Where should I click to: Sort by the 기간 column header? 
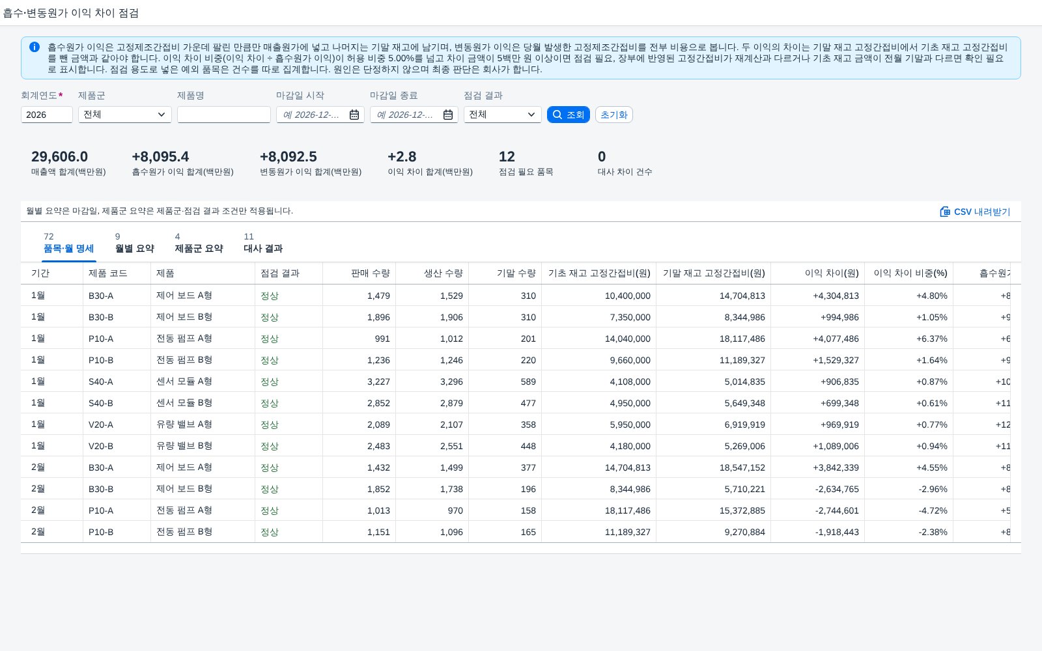point(52,273)
